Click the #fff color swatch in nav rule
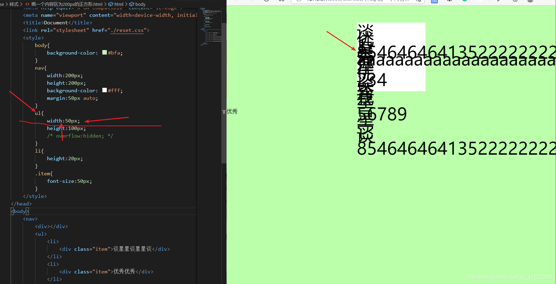This screenshot has width=556, height=284. [104, 91]
